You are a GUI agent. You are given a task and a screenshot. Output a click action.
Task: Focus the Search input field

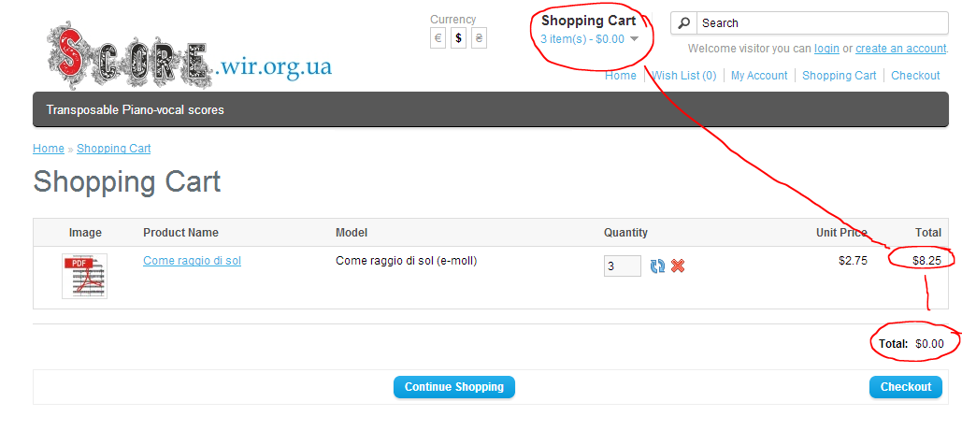[822, 23]
